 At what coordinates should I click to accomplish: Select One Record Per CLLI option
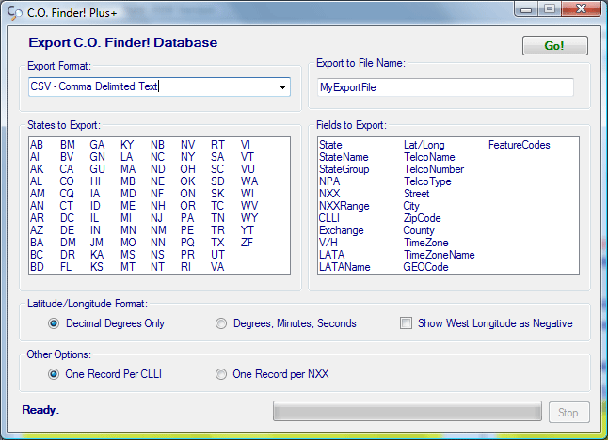pyautogui.click(x=54, y=374)
